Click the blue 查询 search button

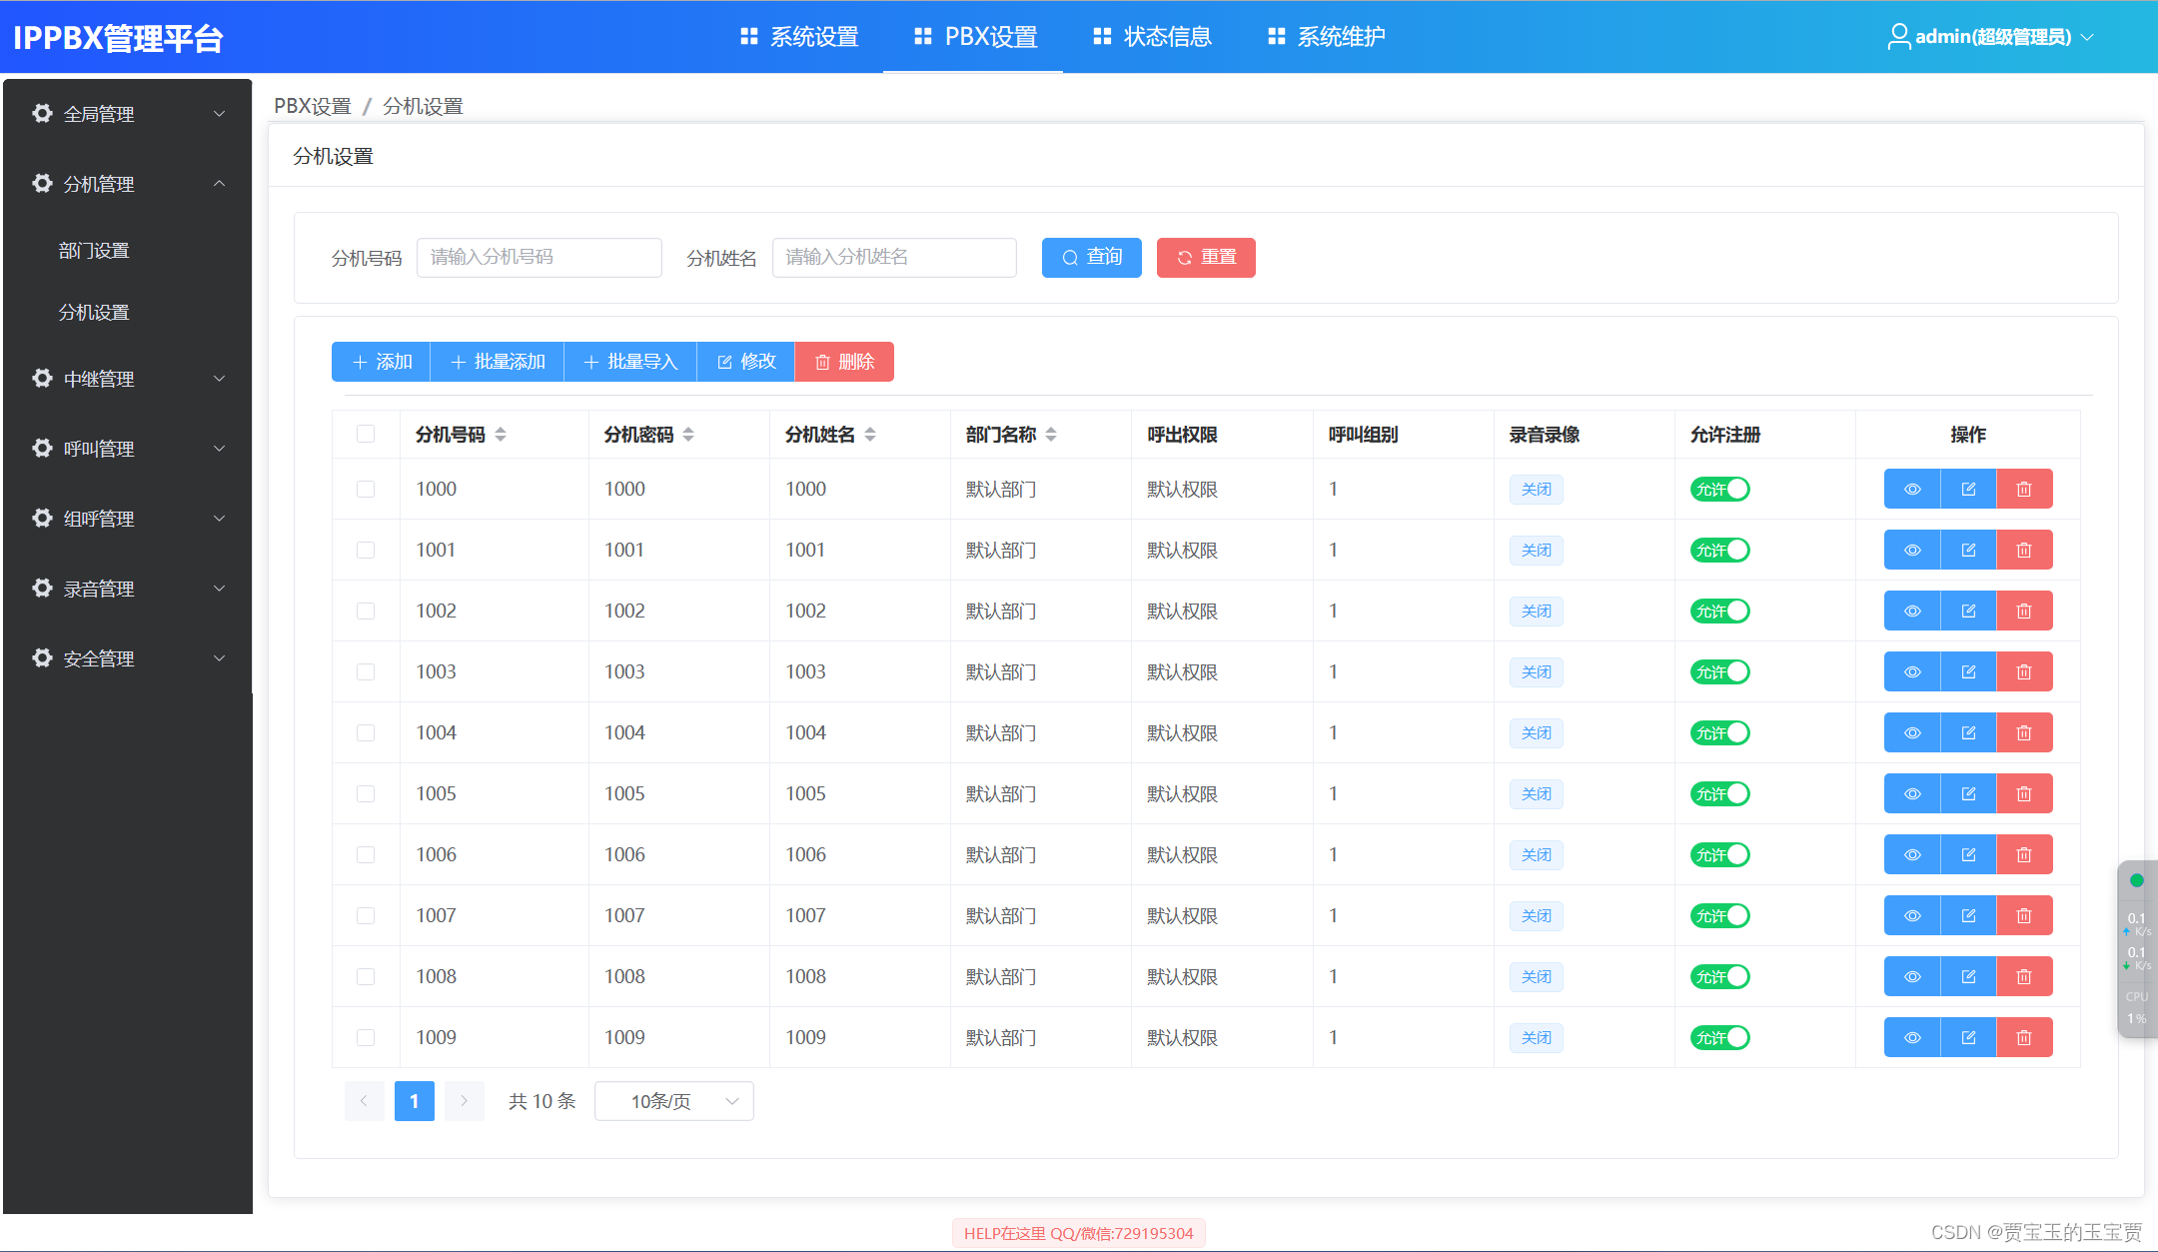tap(1091, 258)
